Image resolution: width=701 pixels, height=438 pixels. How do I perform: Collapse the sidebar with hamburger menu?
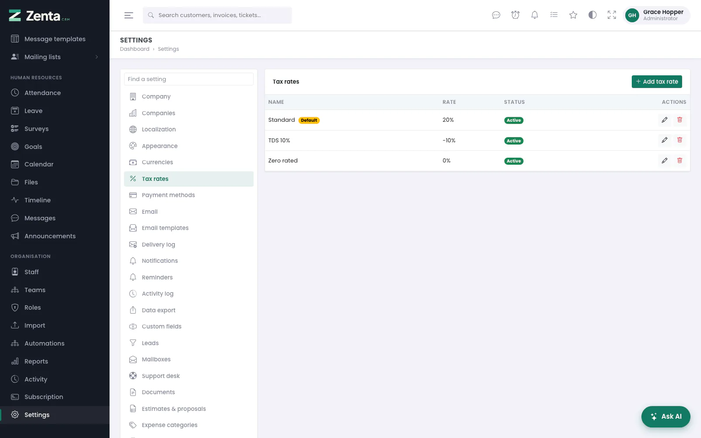point(129,15)
